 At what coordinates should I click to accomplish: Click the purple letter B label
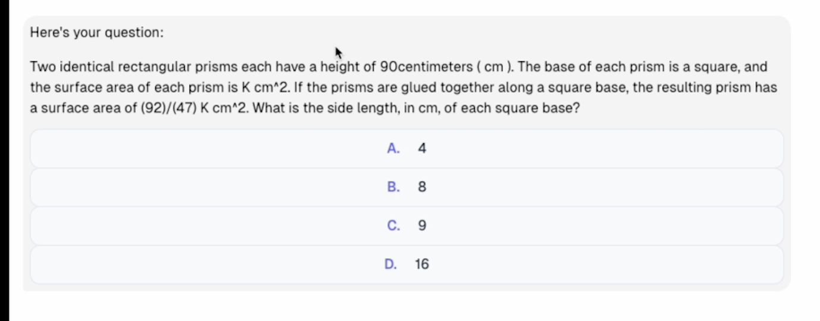tap(393, 187)
